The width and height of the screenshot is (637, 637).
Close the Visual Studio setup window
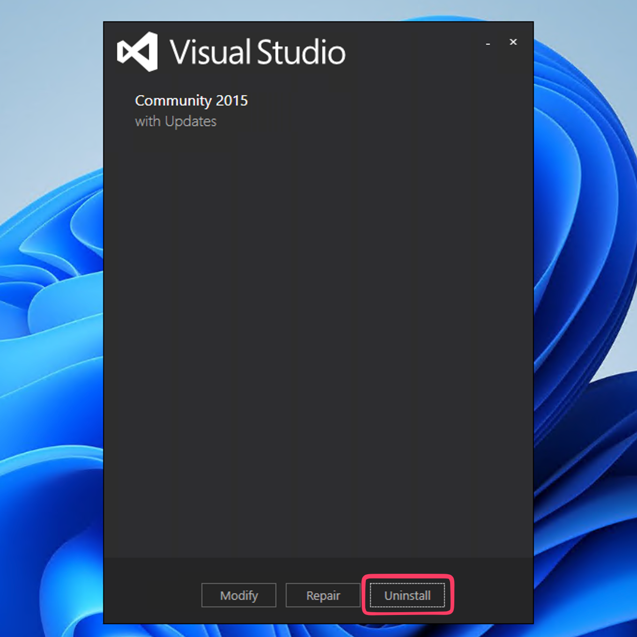513,42
